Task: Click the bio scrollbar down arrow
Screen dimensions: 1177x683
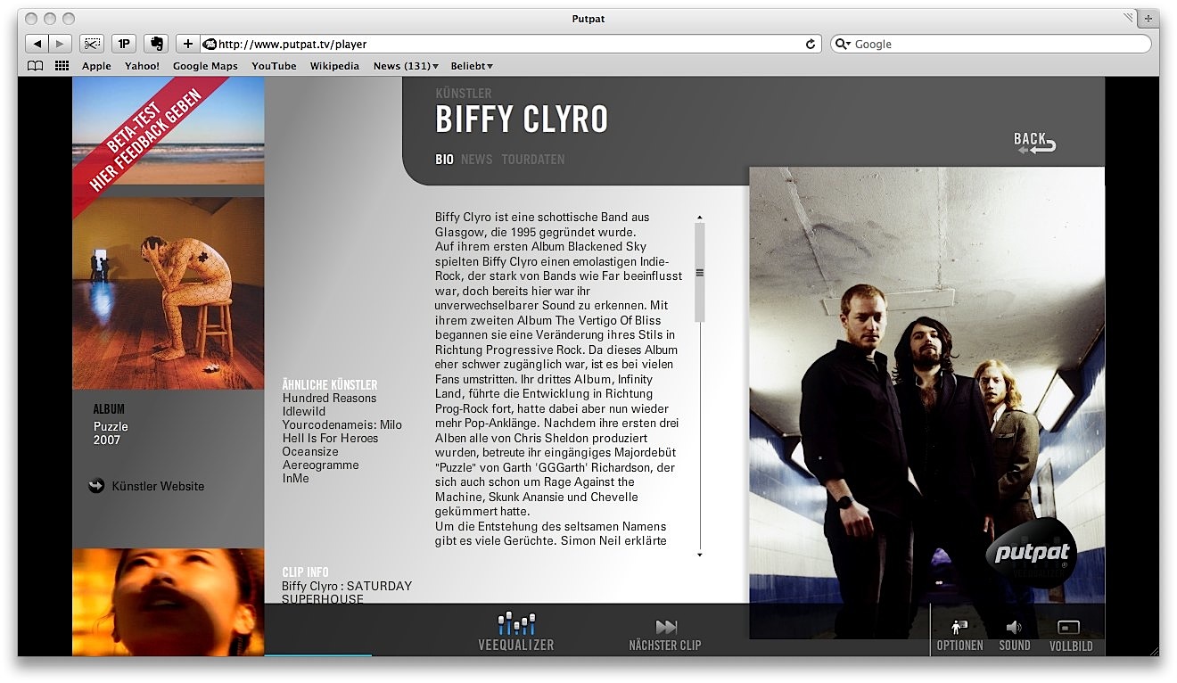Action: [700, 555]
